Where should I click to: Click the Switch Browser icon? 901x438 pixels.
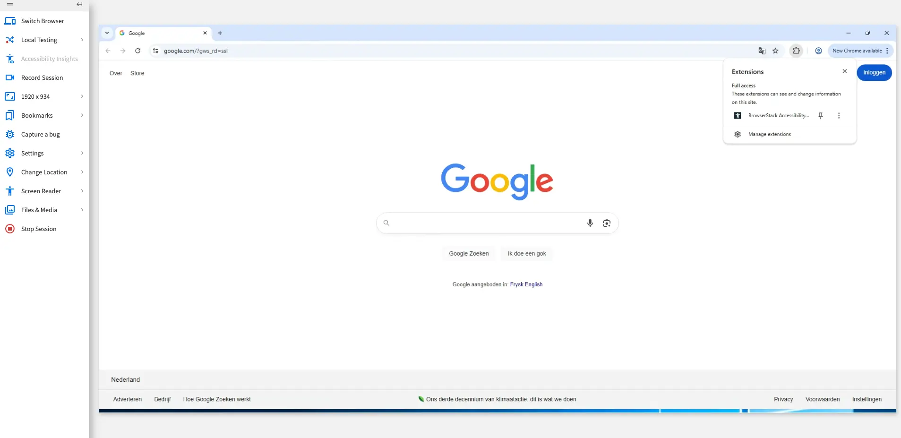click(10, 21)
